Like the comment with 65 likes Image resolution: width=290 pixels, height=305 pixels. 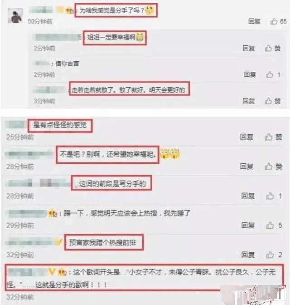(274, 21)
